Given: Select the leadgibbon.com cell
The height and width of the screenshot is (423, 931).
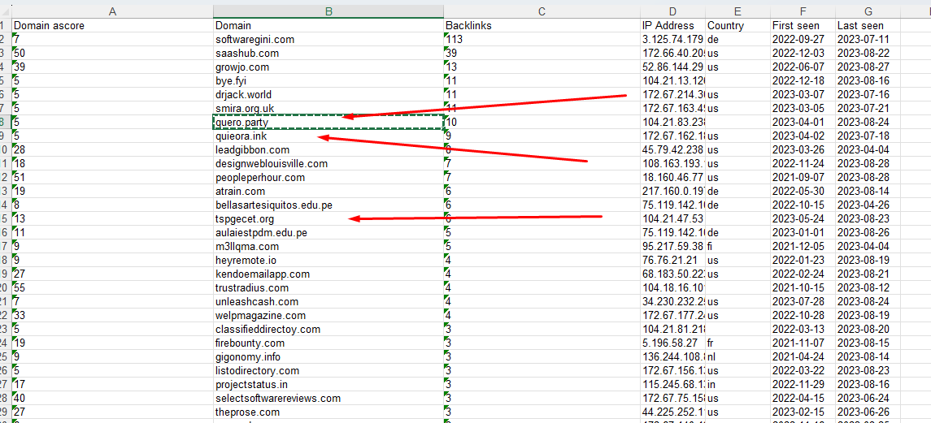Looking at the screenshot, I should [x=328, y=149].
